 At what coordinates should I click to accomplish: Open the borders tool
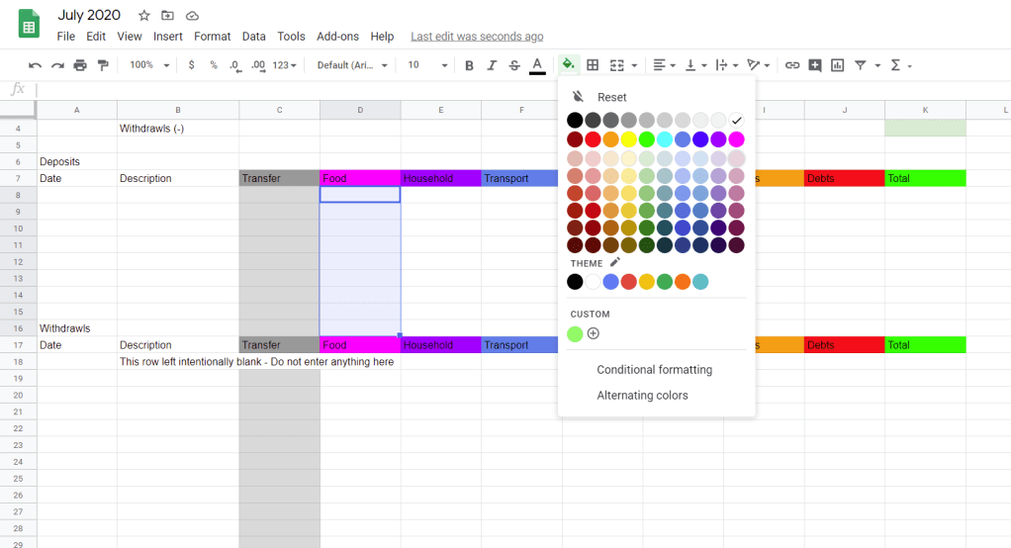click(x=593, y=65)
